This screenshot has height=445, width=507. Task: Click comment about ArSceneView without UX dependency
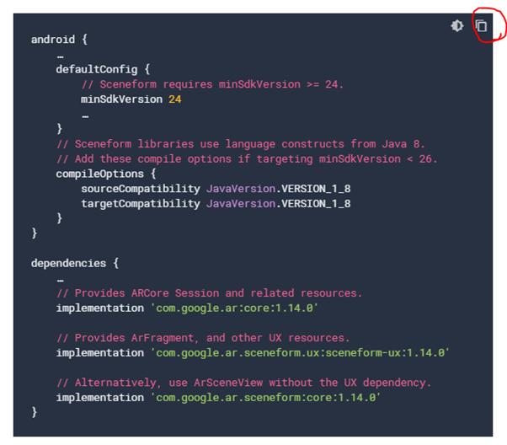[243, 383]
